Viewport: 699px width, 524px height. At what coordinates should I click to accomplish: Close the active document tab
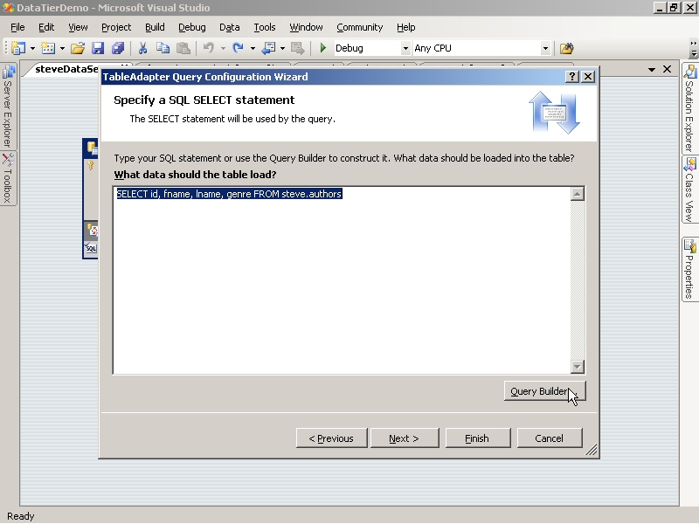(667, 69)
